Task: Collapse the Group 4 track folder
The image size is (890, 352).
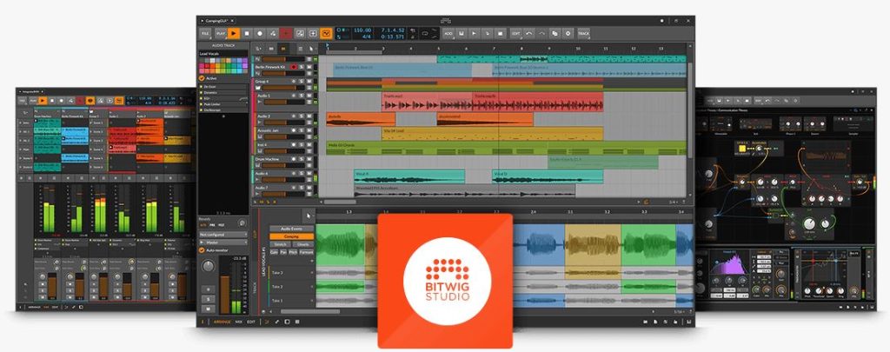Action: [257, 88]
